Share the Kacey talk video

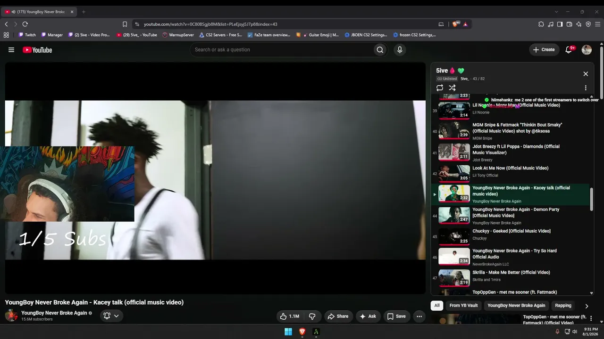tap(338, 316)
